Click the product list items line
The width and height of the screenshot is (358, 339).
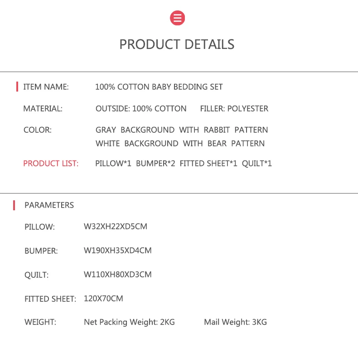tap(184, 163)
